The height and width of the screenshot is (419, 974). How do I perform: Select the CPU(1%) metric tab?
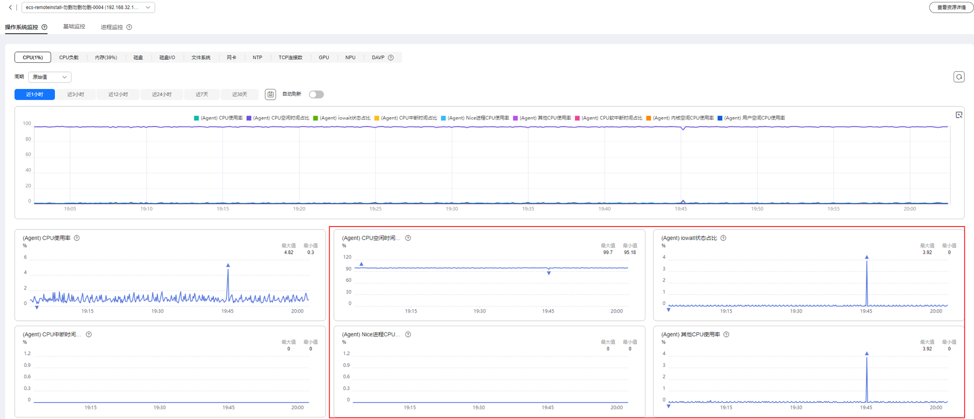coord(33,57)
